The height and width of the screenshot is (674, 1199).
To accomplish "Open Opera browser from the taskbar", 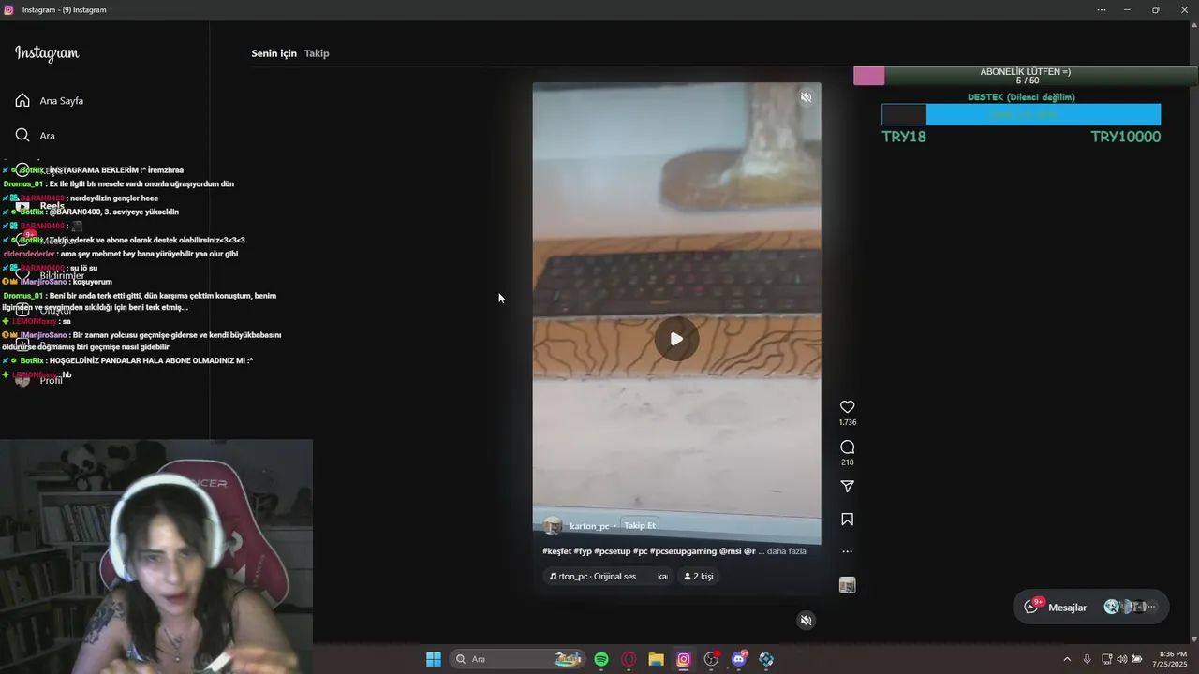I will pyautogui.click(x=629, y=659).
